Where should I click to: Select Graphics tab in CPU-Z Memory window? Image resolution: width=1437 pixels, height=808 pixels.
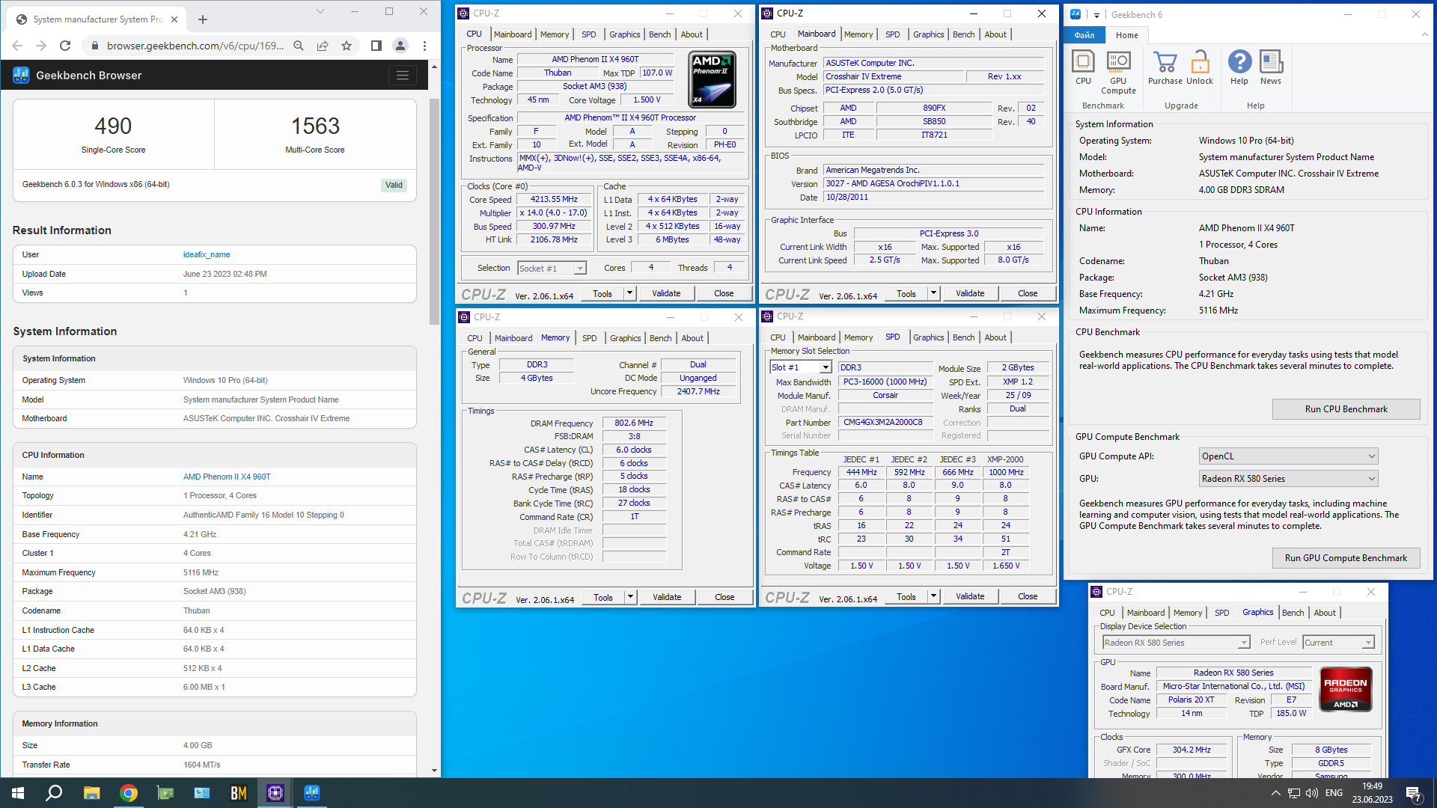pos(625,338)
